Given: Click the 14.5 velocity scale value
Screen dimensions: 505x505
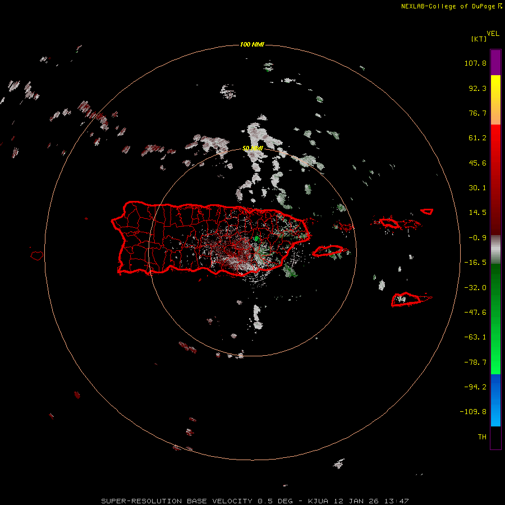Looking at the screenshot, I should click(478, 213).
